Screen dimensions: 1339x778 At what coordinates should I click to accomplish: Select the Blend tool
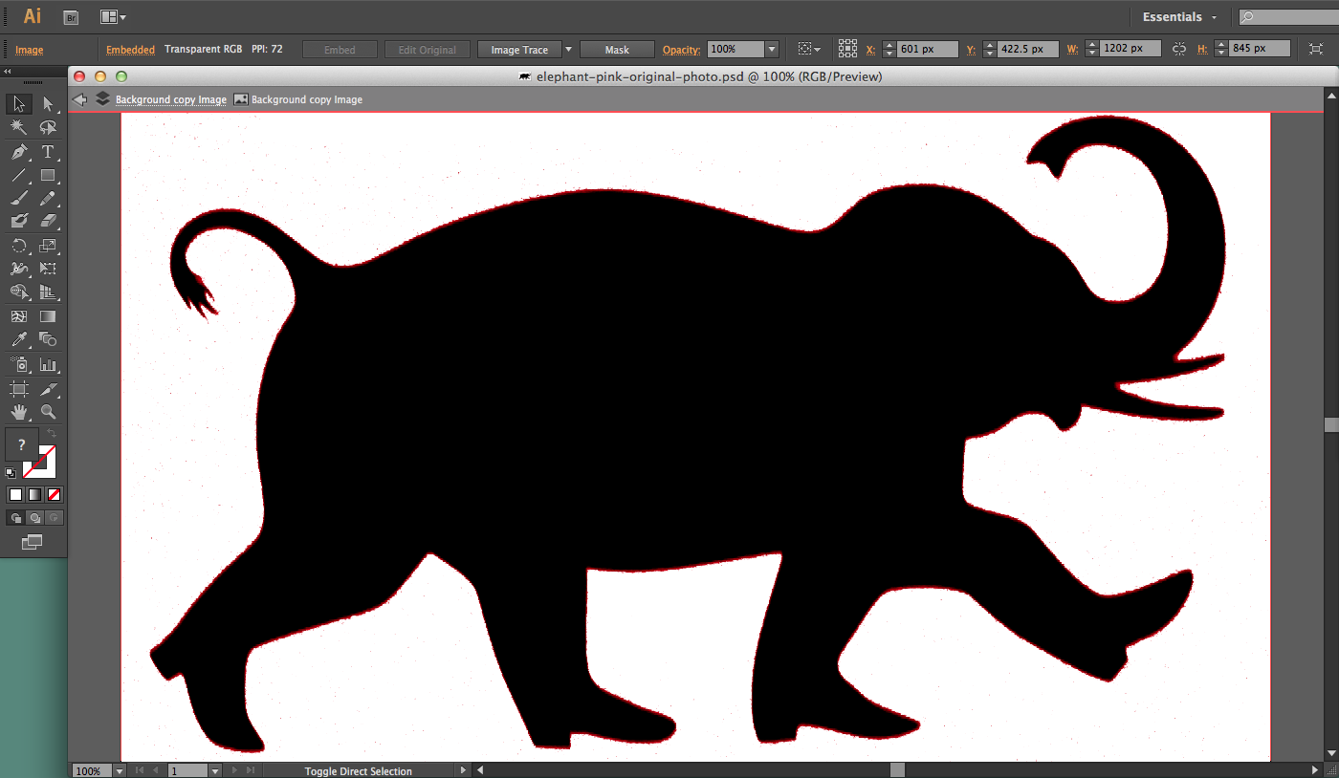coord(48,340)
